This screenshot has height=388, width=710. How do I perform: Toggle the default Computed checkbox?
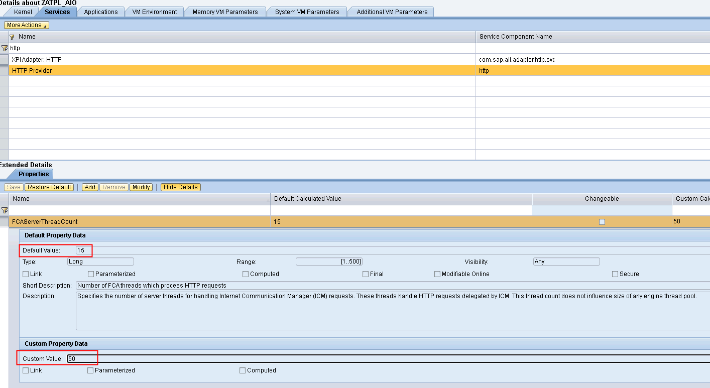pyautogui.click(x=246, y=274)
